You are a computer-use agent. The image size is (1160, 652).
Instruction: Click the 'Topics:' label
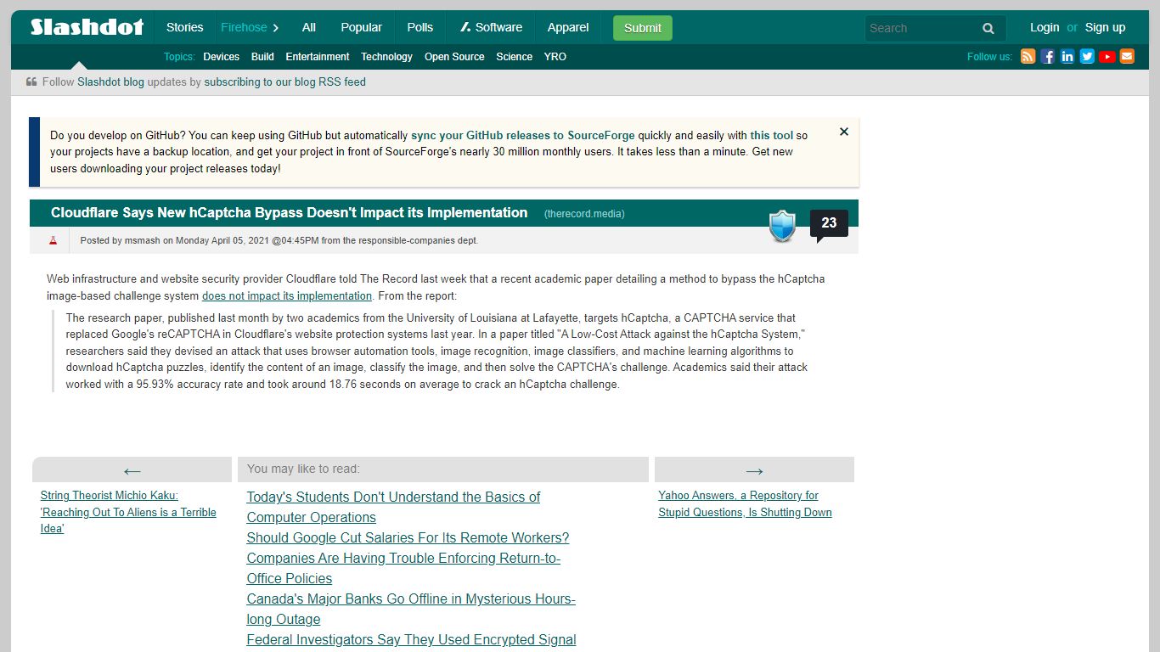click(179, 57)
